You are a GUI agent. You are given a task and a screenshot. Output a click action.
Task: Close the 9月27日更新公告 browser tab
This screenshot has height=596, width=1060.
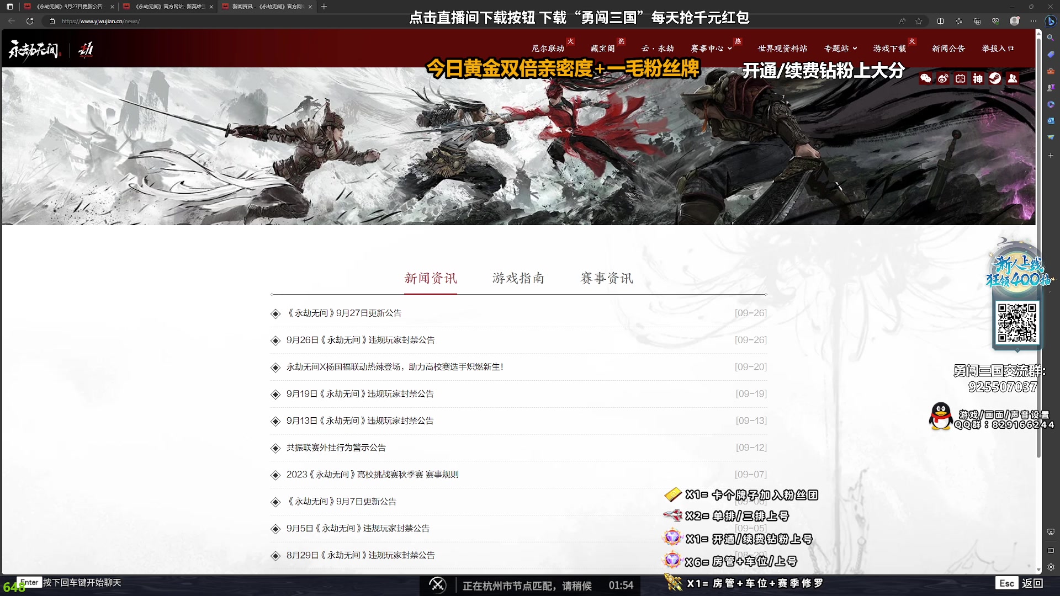pos(113,7)
